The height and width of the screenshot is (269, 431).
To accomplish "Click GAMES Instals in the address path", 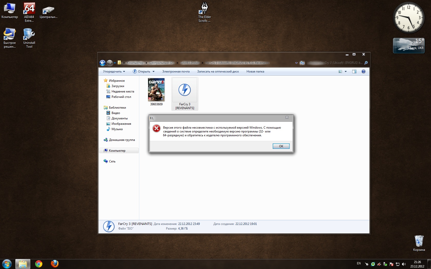I will point(190,63).
